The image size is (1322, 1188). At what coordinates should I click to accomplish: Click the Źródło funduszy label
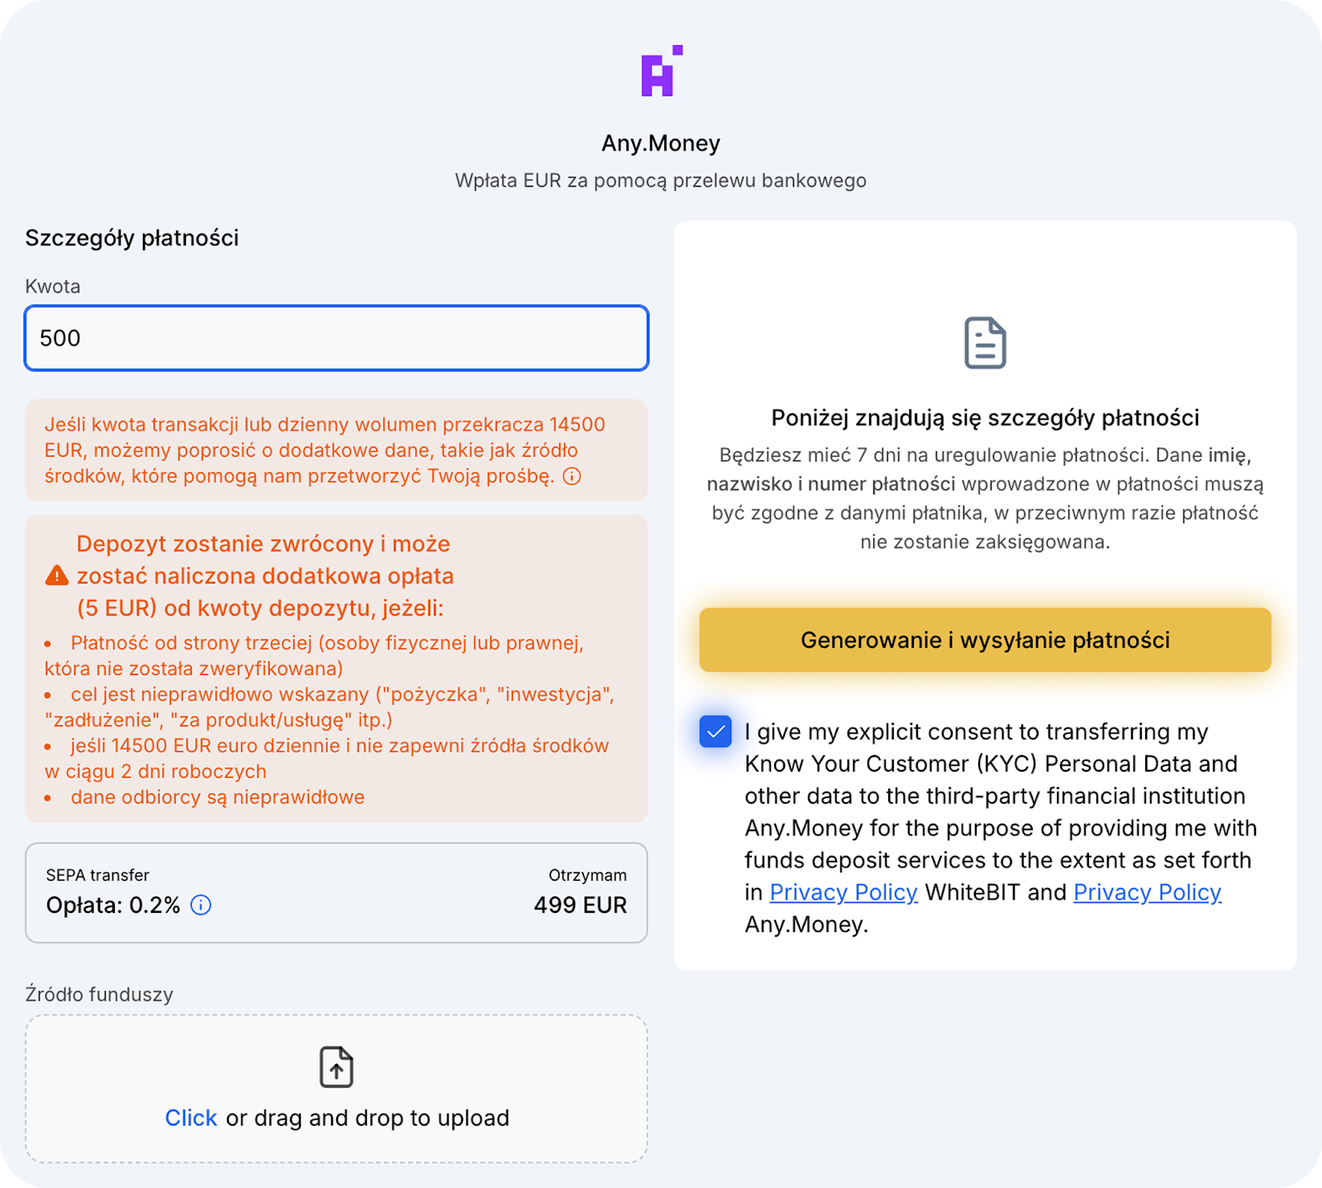tap(99, 994)
